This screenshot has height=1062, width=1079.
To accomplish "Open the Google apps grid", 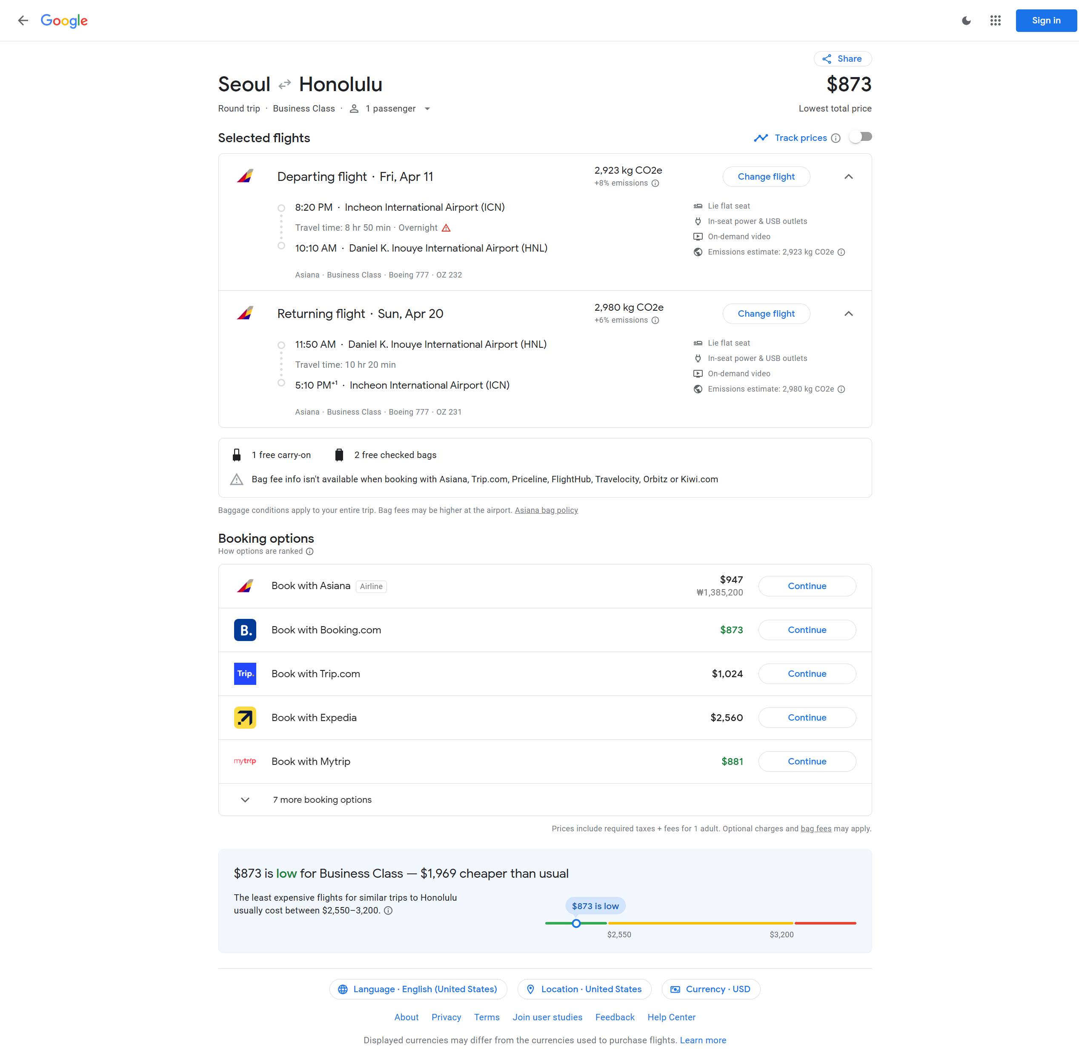I will 995,20.
